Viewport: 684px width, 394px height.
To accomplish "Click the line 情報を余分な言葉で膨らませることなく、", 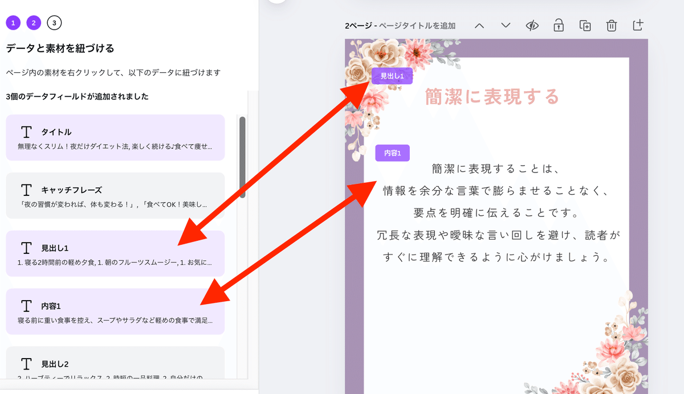I will pyautogui.click(x=497, y=190).
